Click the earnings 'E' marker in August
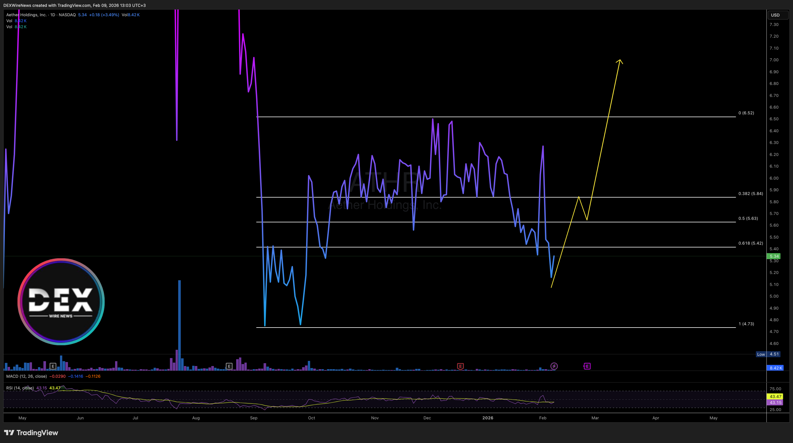 coord(229,366)
